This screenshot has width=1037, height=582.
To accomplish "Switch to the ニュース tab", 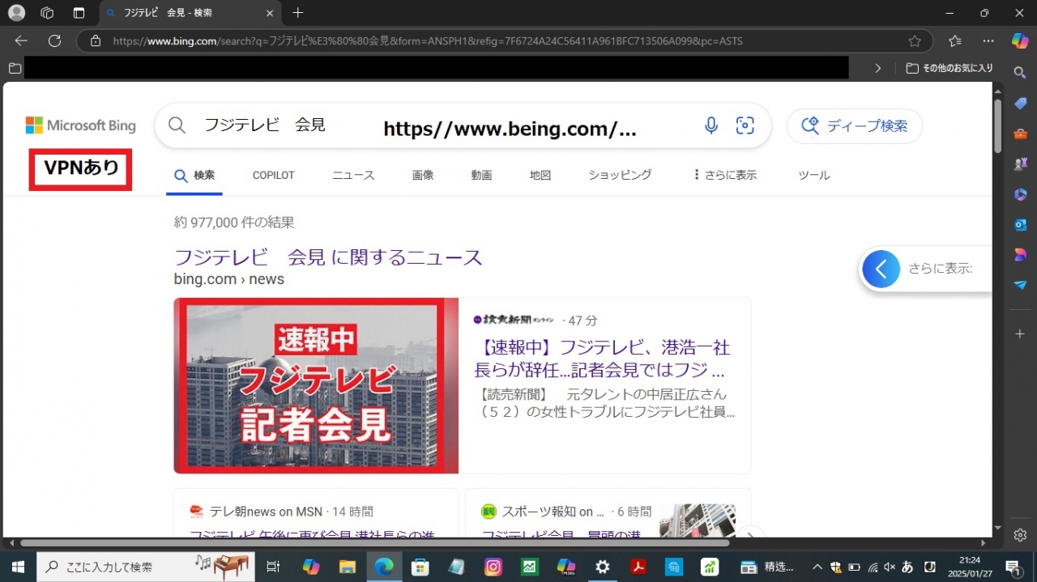I will click(353, 175).
